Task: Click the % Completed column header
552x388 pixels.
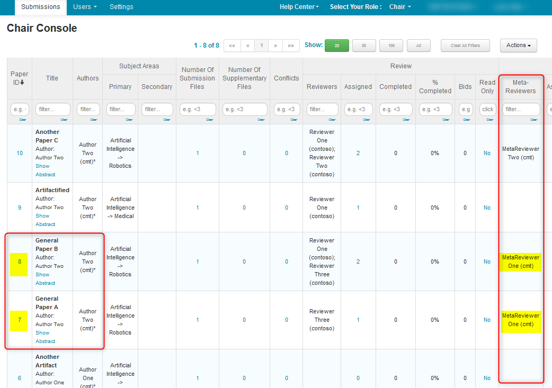Action: 435,86
